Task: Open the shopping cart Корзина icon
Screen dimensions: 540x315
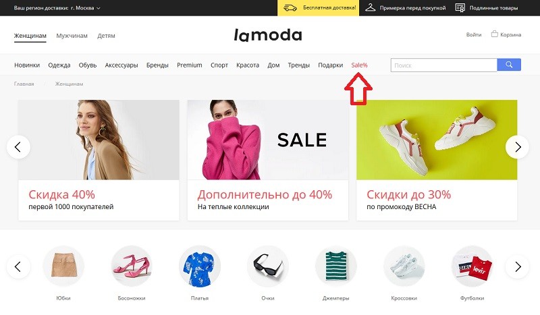Action: 495,34
